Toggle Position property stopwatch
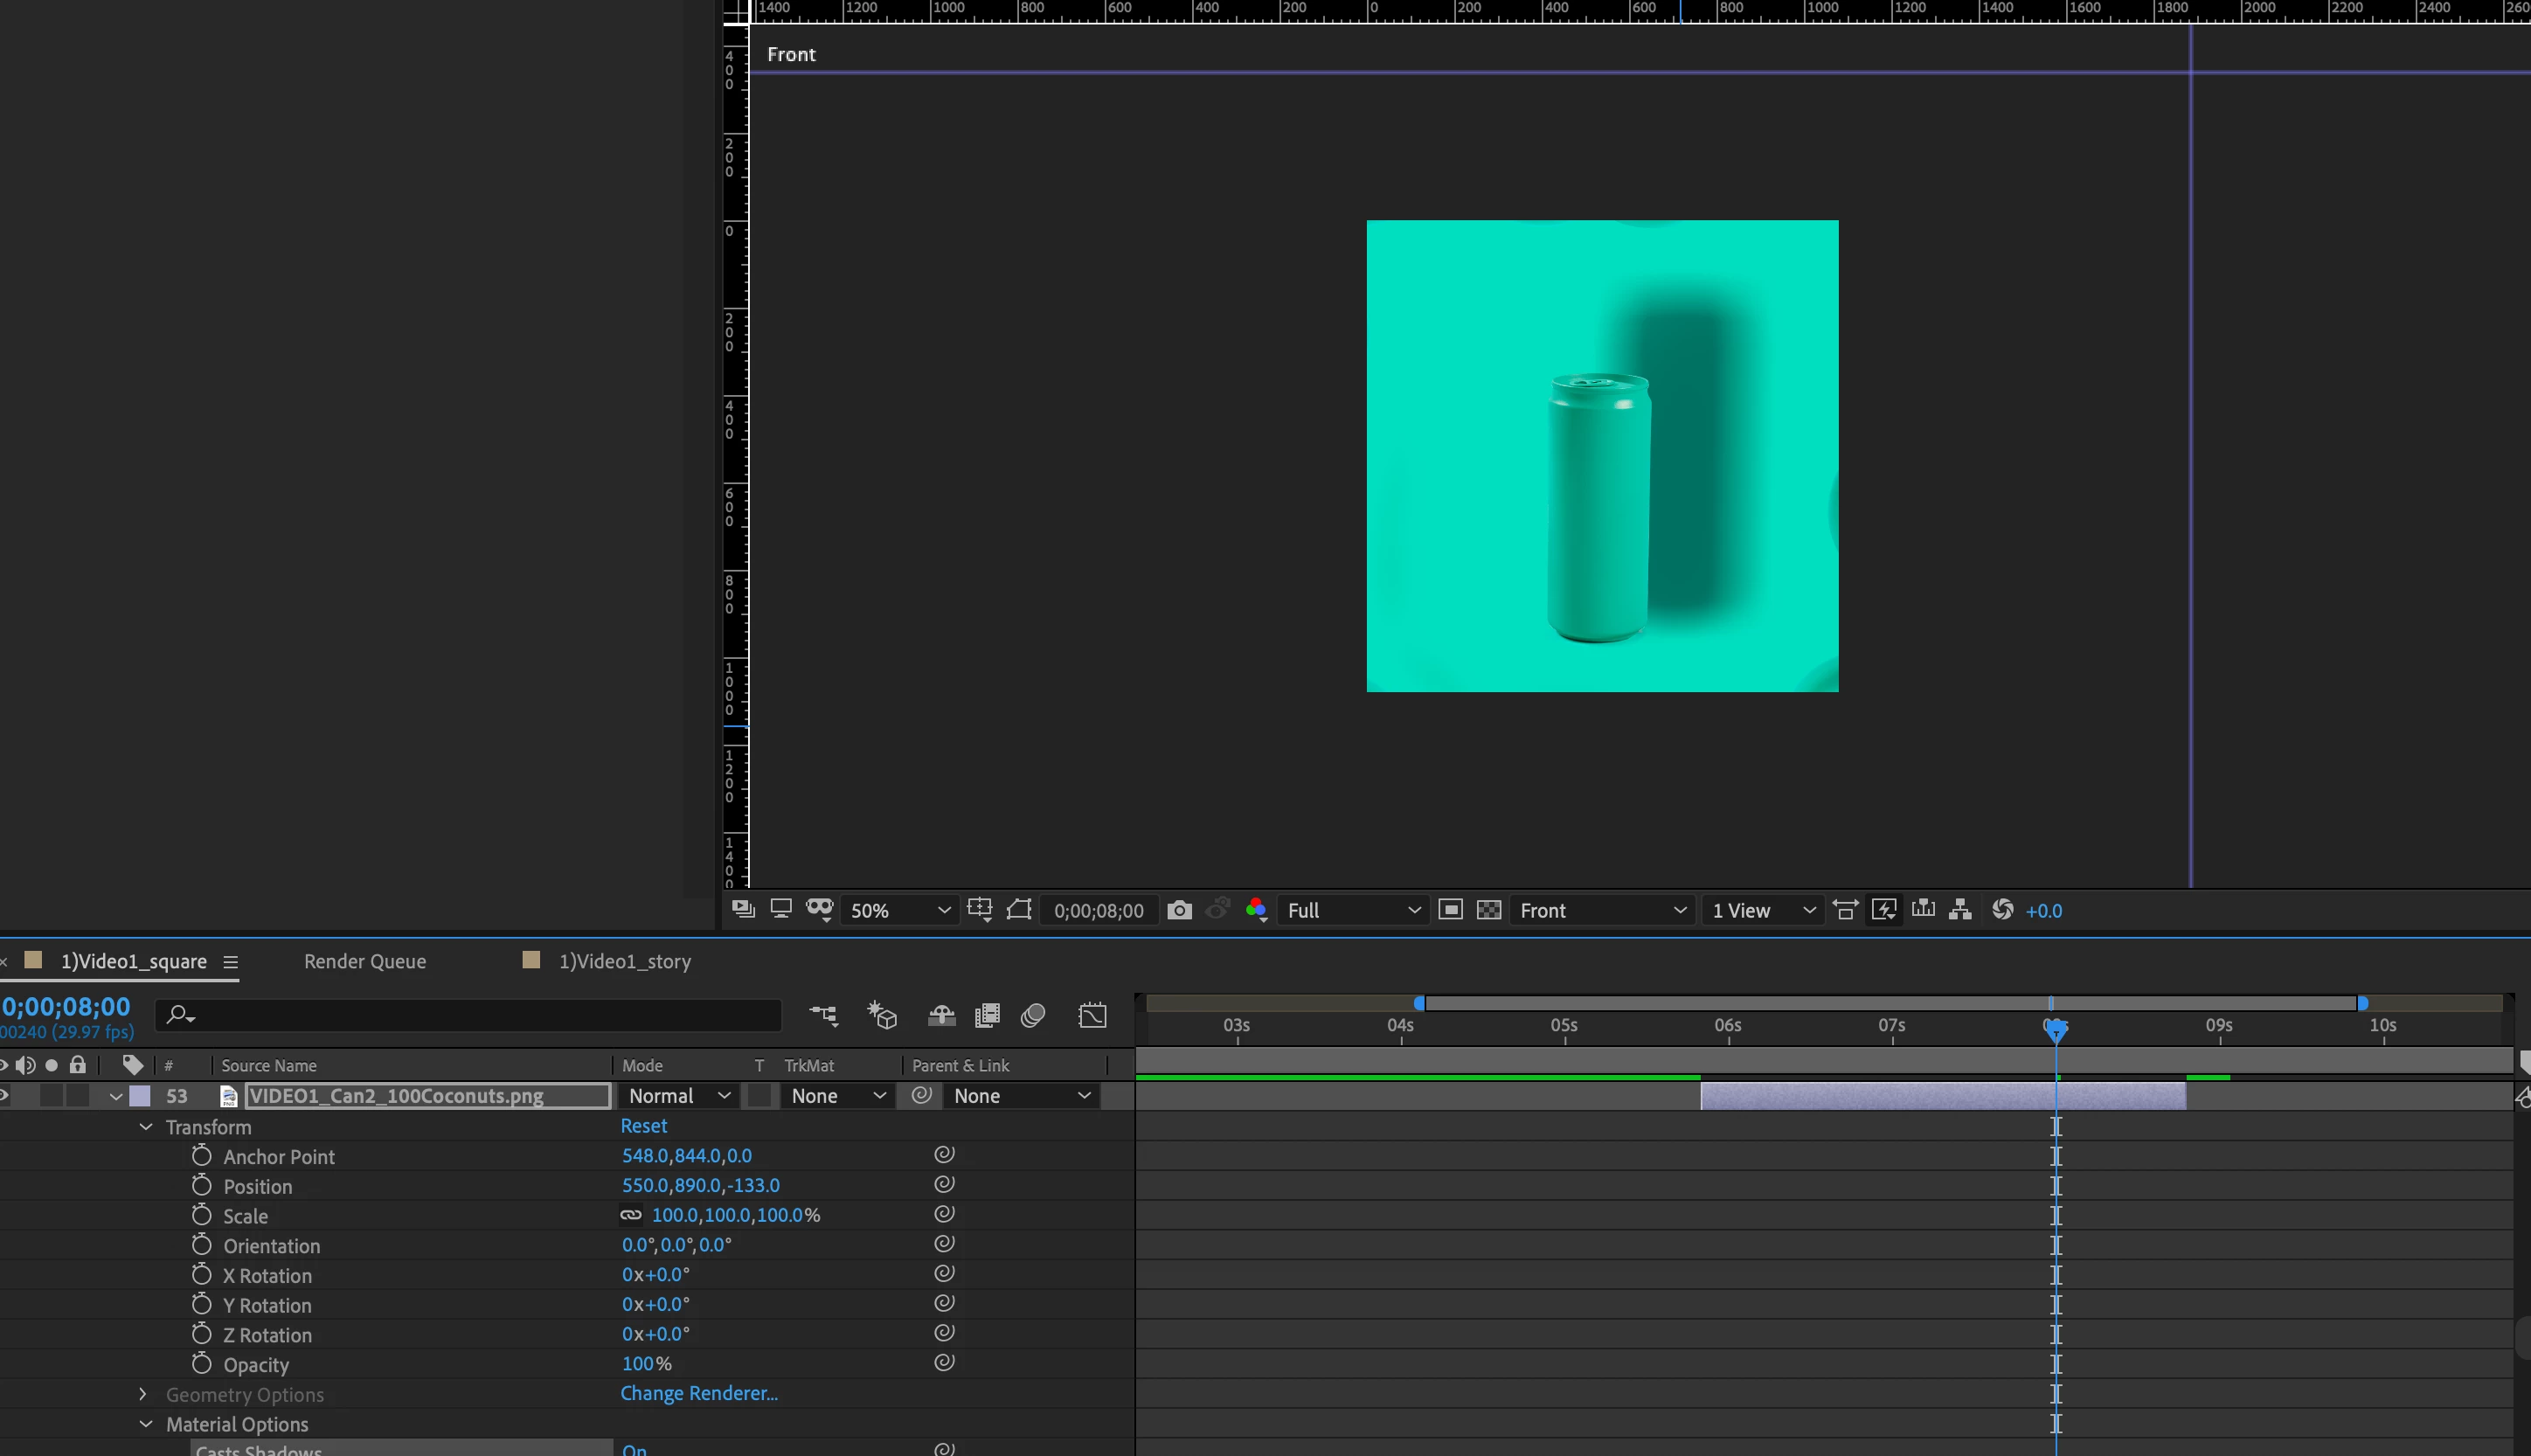2531x1456 pixels. coord(202,1186)
